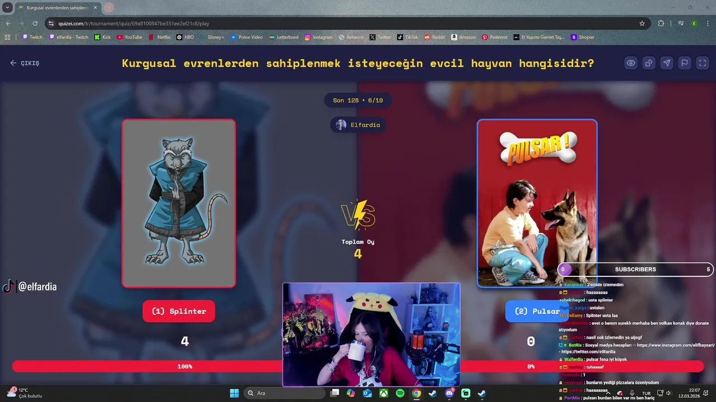The image size is (716, 402).
Task: Open the volume speaker tray icon
Action: point(669,393)
